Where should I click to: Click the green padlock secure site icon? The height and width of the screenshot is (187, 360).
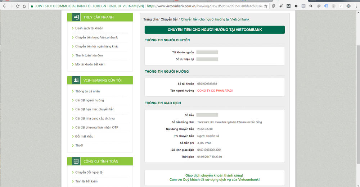pos(32,6)
